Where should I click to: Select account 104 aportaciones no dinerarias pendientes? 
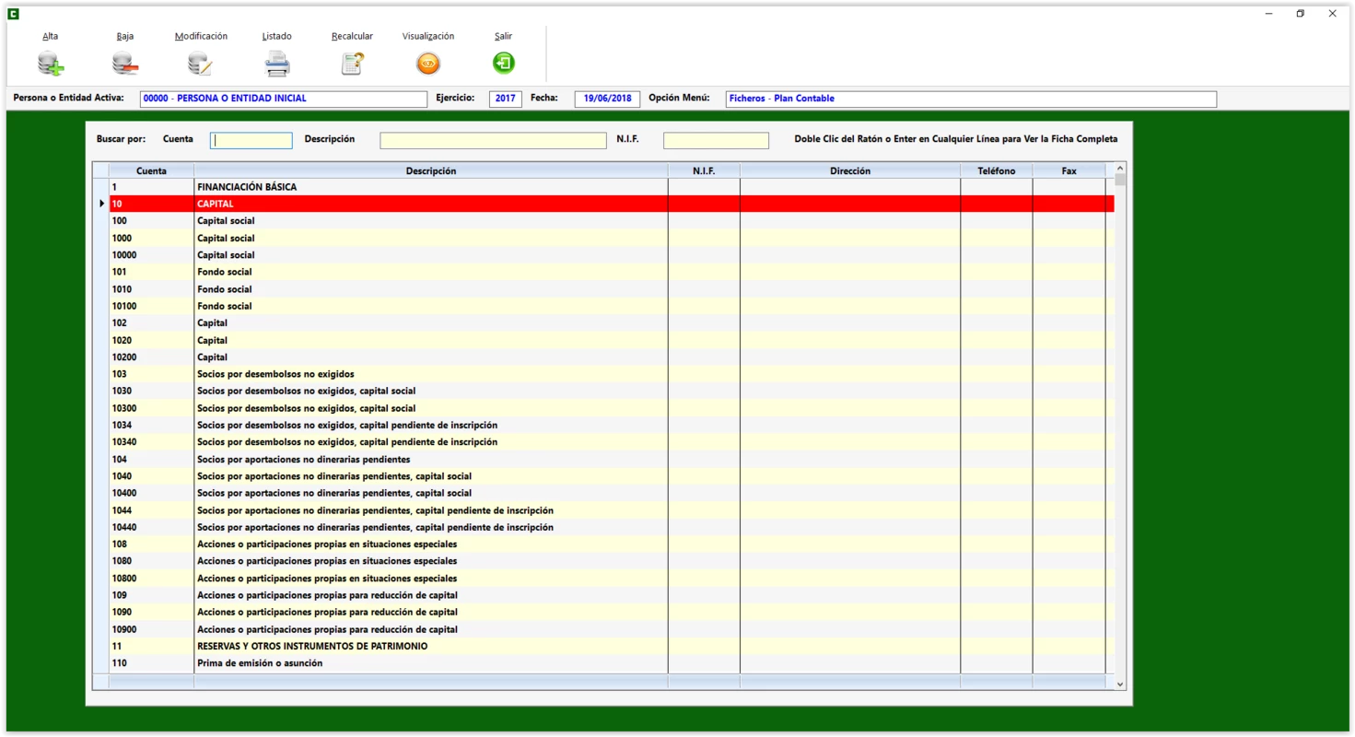click(x=611, y=460)
